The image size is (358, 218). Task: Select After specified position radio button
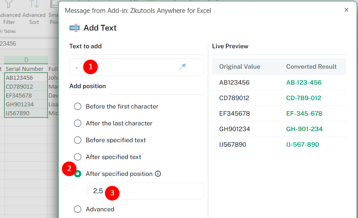point(78,174)
